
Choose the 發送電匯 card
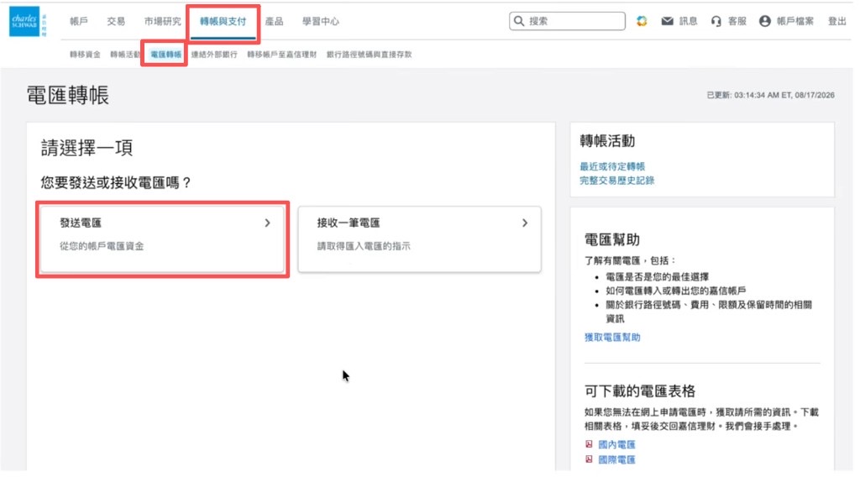click(162, 239)
